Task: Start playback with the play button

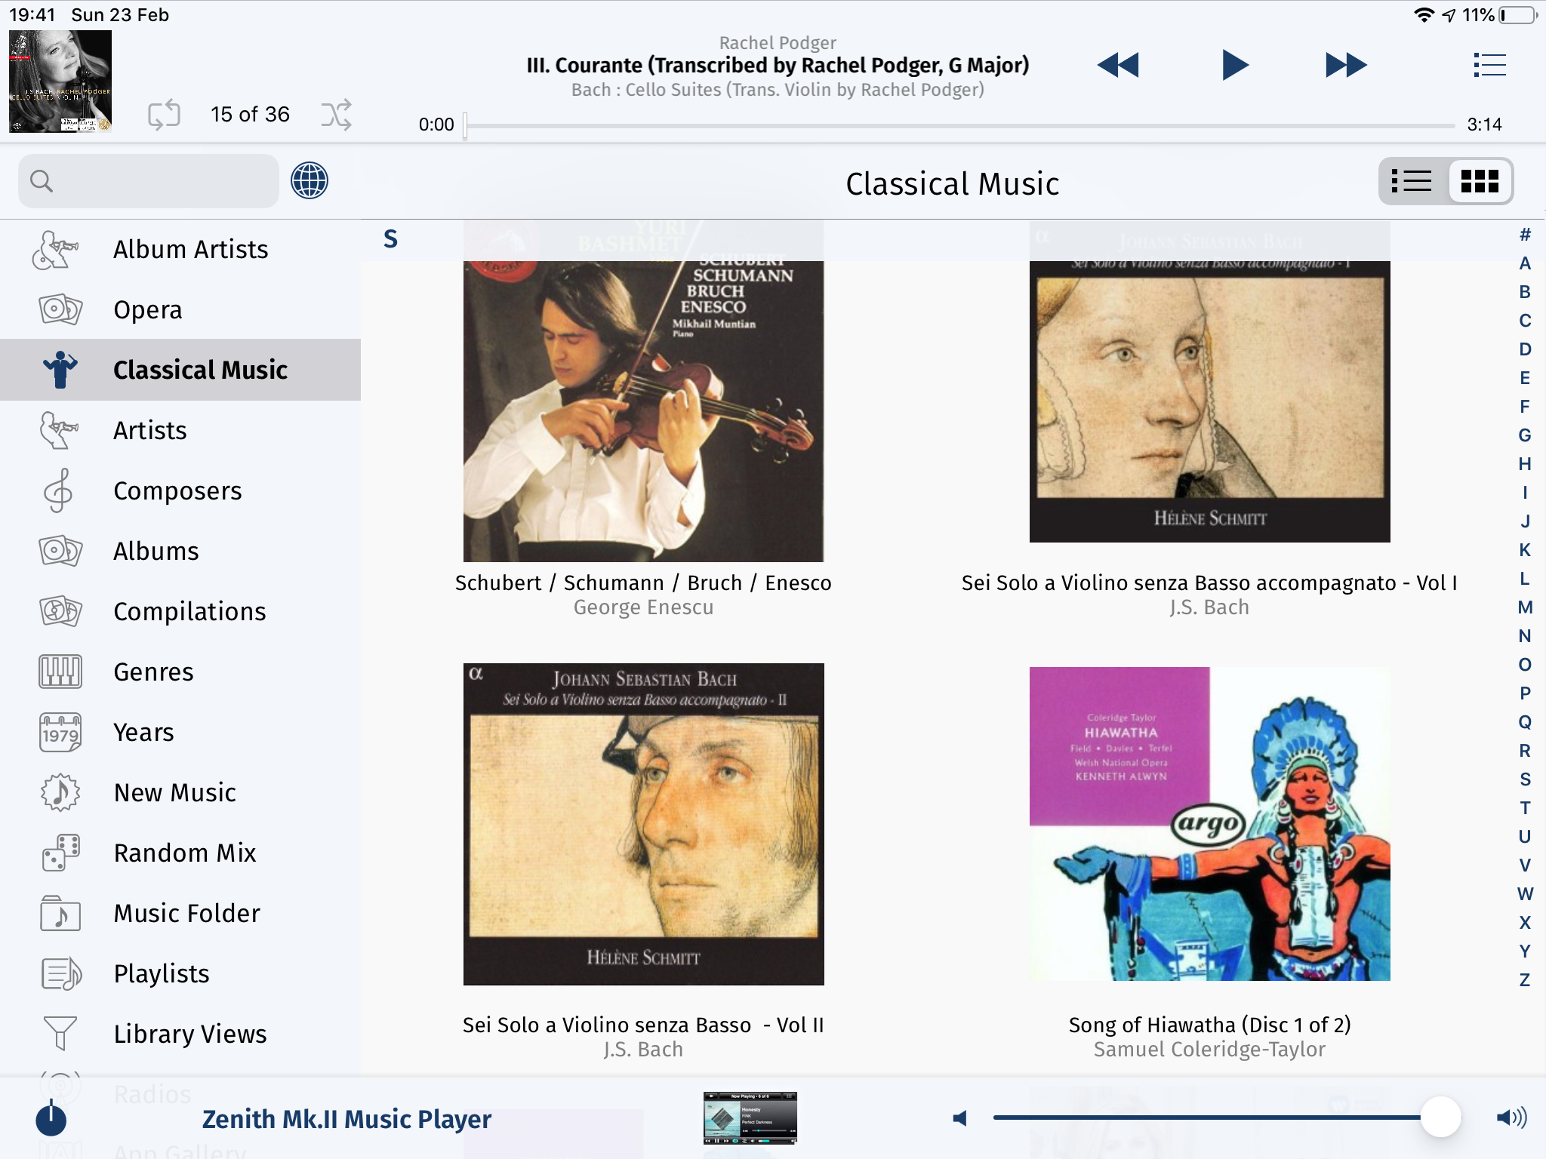Action: pyautogui.click(x=1235, y=65)
